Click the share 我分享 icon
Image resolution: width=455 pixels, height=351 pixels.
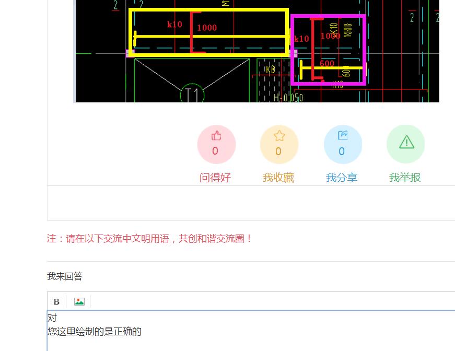click(x=342, y=135)
